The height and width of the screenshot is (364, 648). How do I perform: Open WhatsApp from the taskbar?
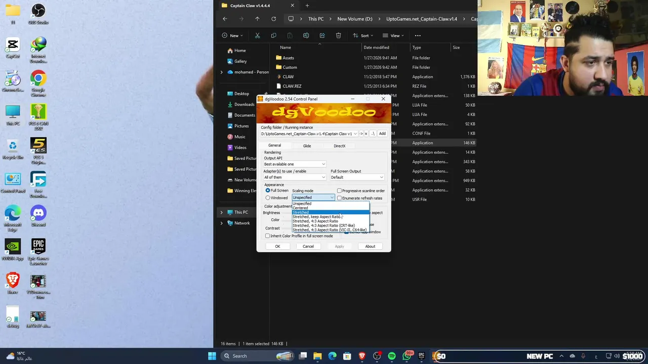[x=407, y=356]
